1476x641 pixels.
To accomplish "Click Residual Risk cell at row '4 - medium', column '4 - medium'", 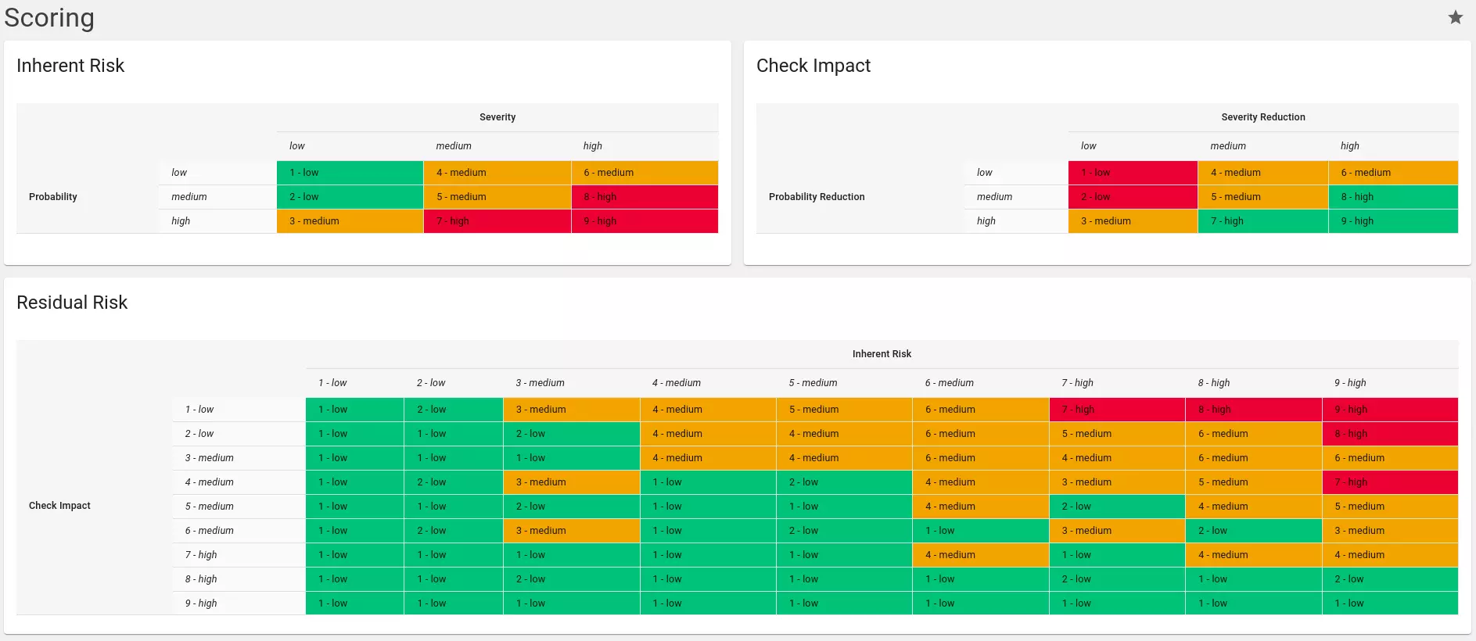I will [708, 482].
